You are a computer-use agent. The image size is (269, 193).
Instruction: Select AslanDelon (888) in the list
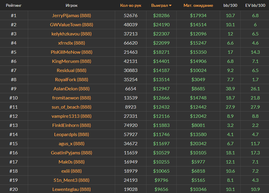[71, 89]
